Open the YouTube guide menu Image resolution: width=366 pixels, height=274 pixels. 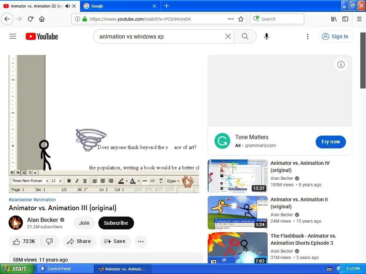(x=13, y=36)
